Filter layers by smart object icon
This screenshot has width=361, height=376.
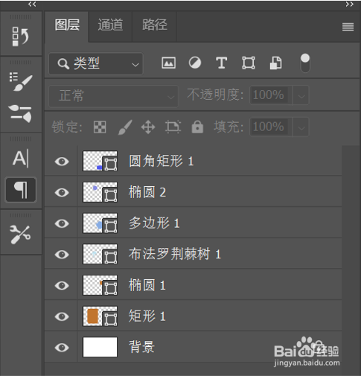(275, 63)
